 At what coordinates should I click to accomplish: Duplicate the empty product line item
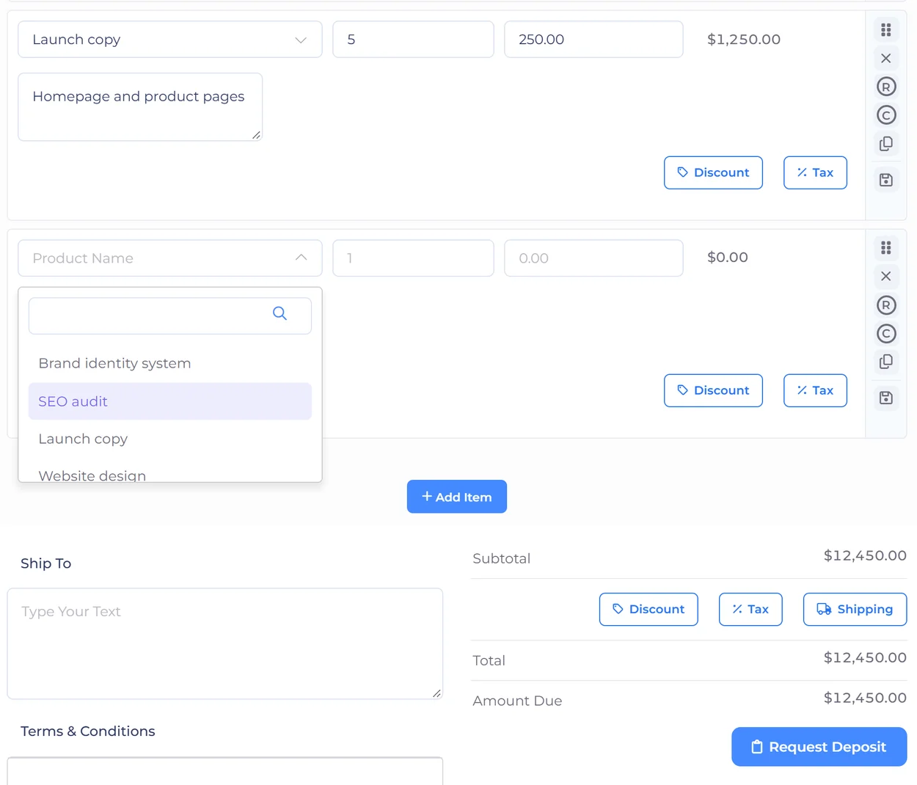886,362
